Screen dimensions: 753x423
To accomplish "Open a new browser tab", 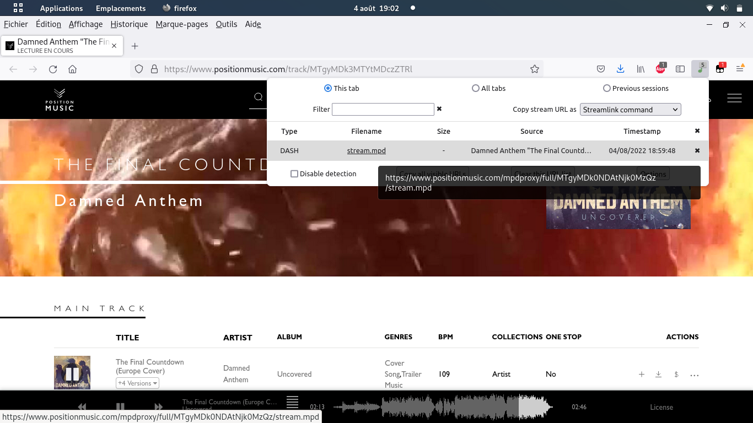I will [x=135, y=46].
